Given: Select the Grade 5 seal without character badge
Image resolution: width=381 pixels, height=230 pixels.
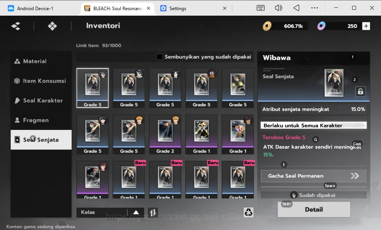Looking at the screenshot, I should coord(238,88).
